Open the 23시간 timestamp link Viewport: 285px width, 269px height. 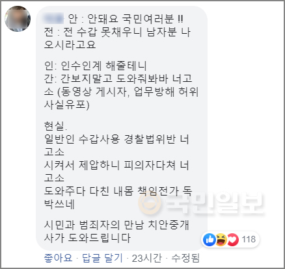(147, 258)
